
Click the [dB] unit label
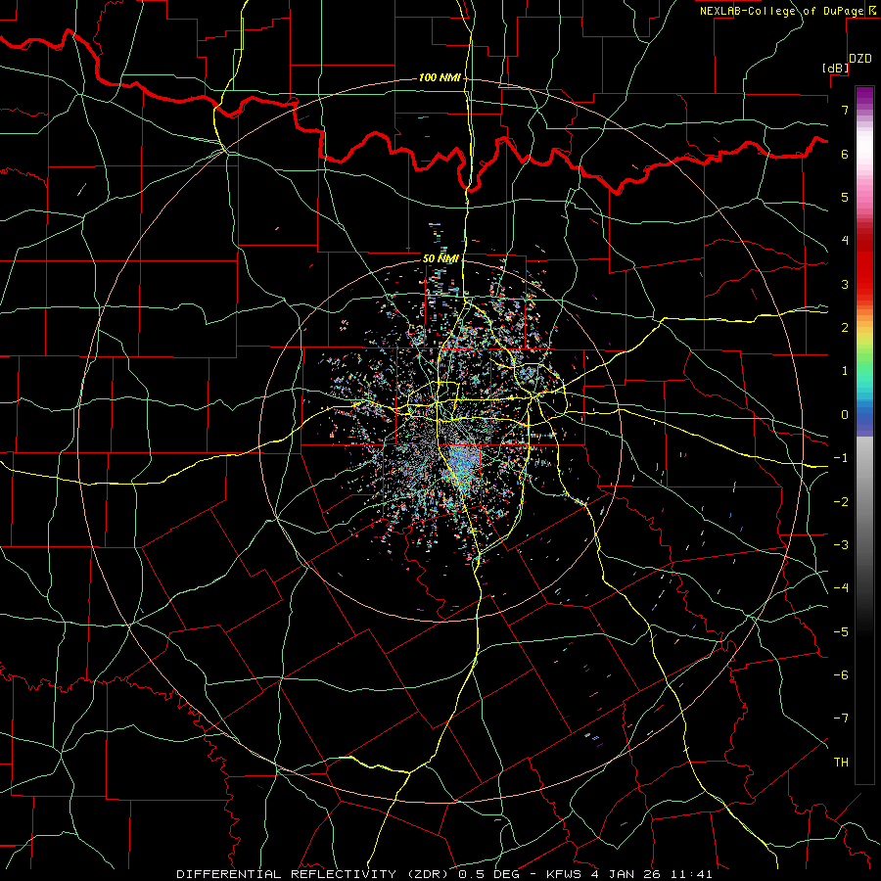pyautogui.click(x=836, y=68)
